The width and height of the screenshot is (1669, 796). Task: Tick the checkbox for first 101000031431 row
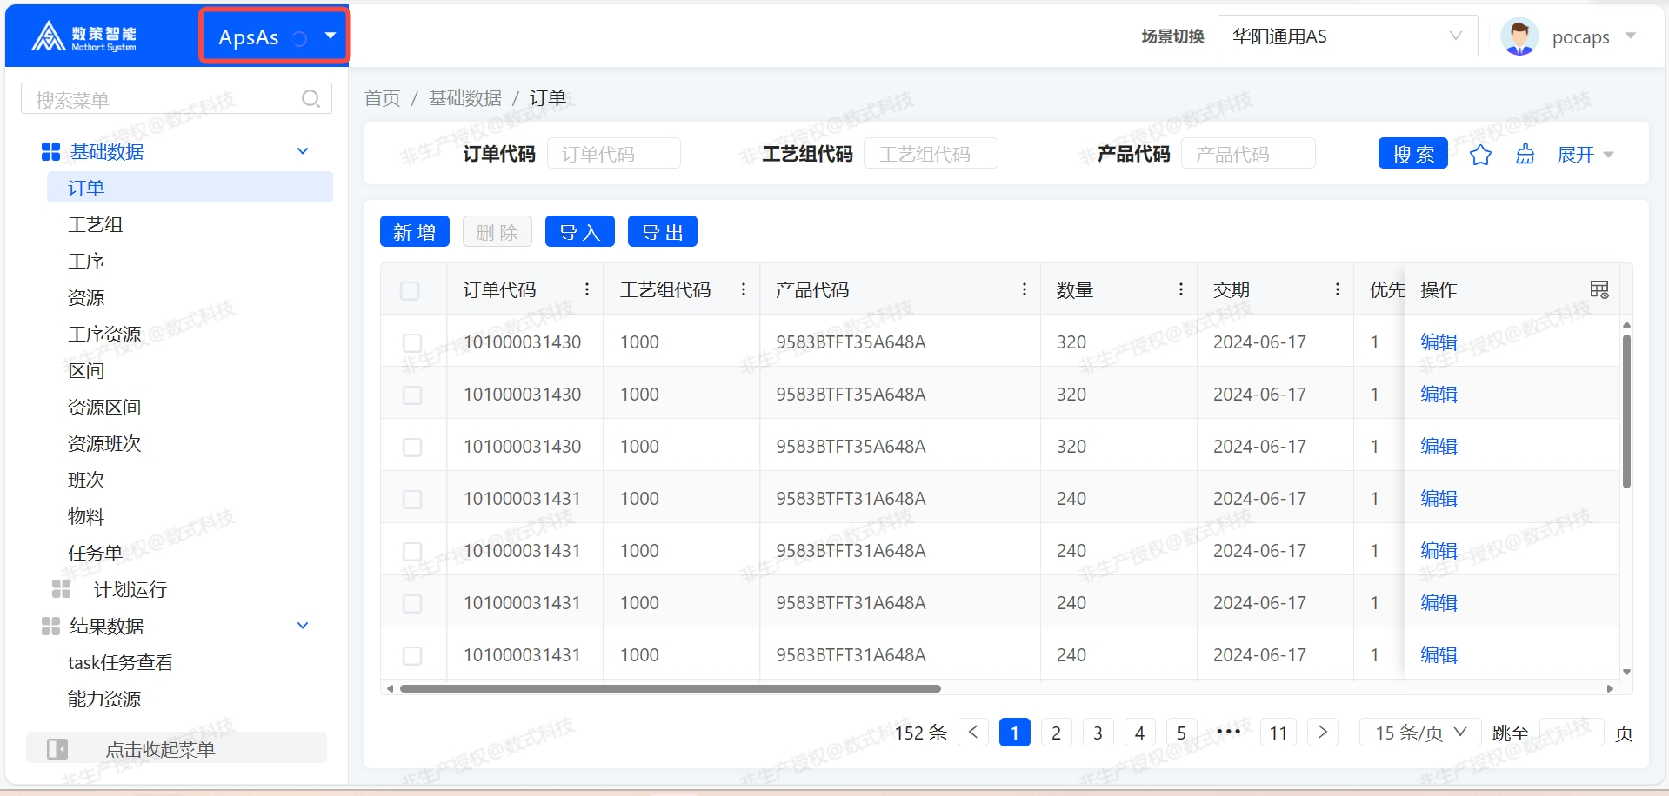pyautogui.click(x=412, y=499)
